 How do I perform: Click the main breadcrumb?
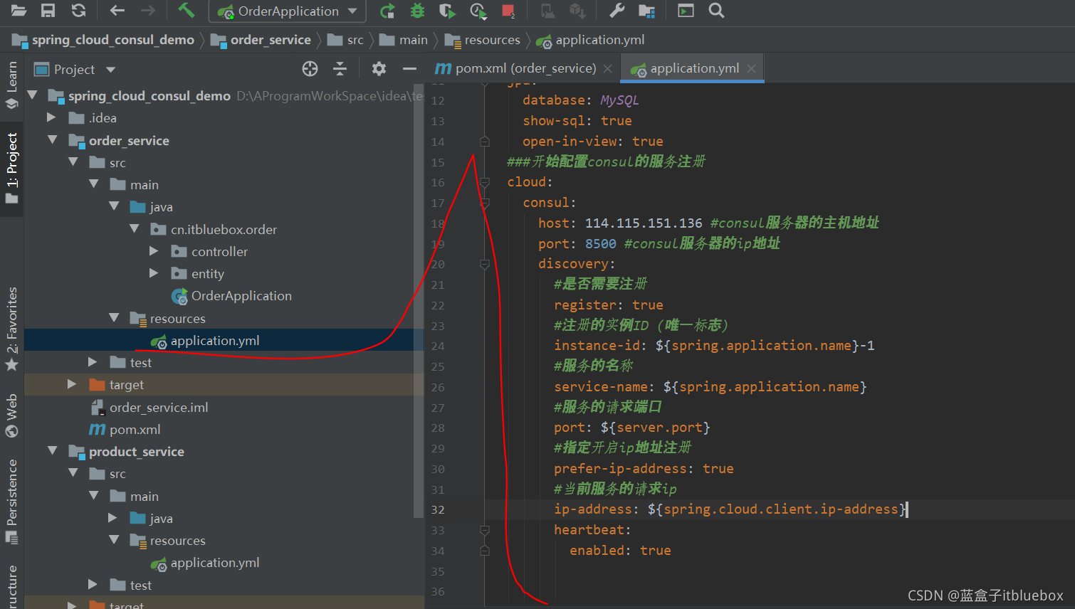[404, 40]
